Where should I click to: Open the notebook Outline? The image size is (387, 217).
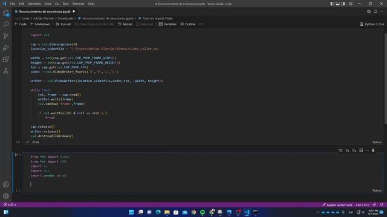click(x=188, y=24)
